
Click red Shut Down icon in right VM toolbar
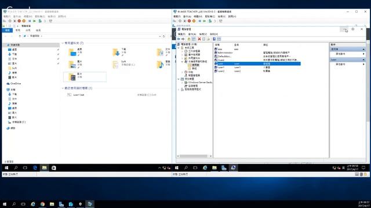(x=190, y=21)
